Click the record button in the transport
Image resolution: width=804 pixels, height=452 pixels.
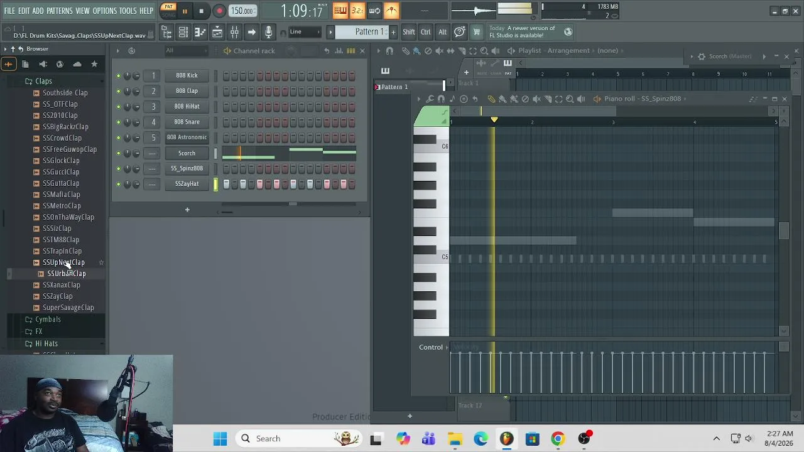[x=219, y=11]
